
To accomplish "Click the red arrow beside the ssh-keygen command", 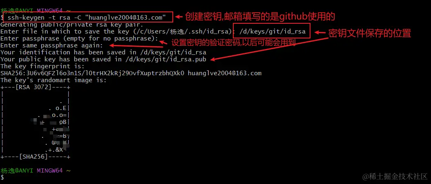I will [x=179, y=17].
